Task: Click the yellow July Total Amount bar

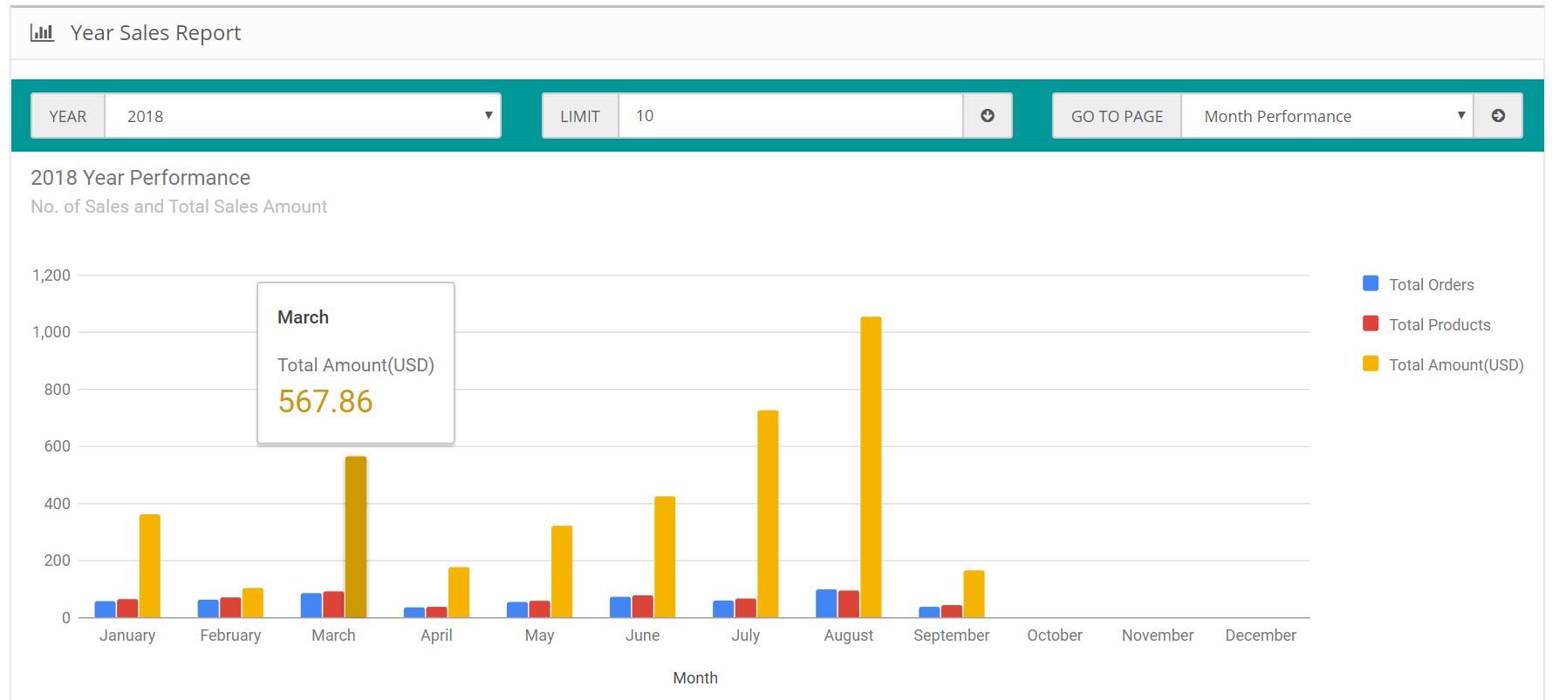Action: (768, 514)
